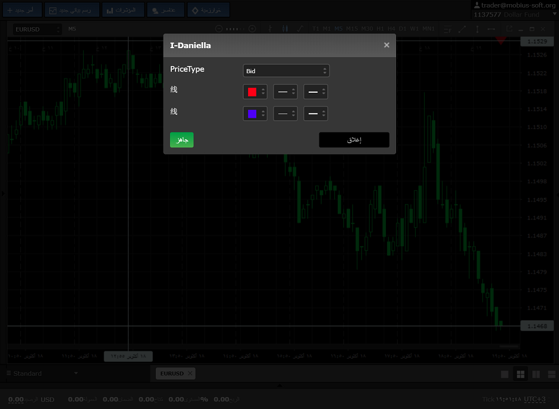Open the Standard layout dropdown

click(x=42, y=373)
